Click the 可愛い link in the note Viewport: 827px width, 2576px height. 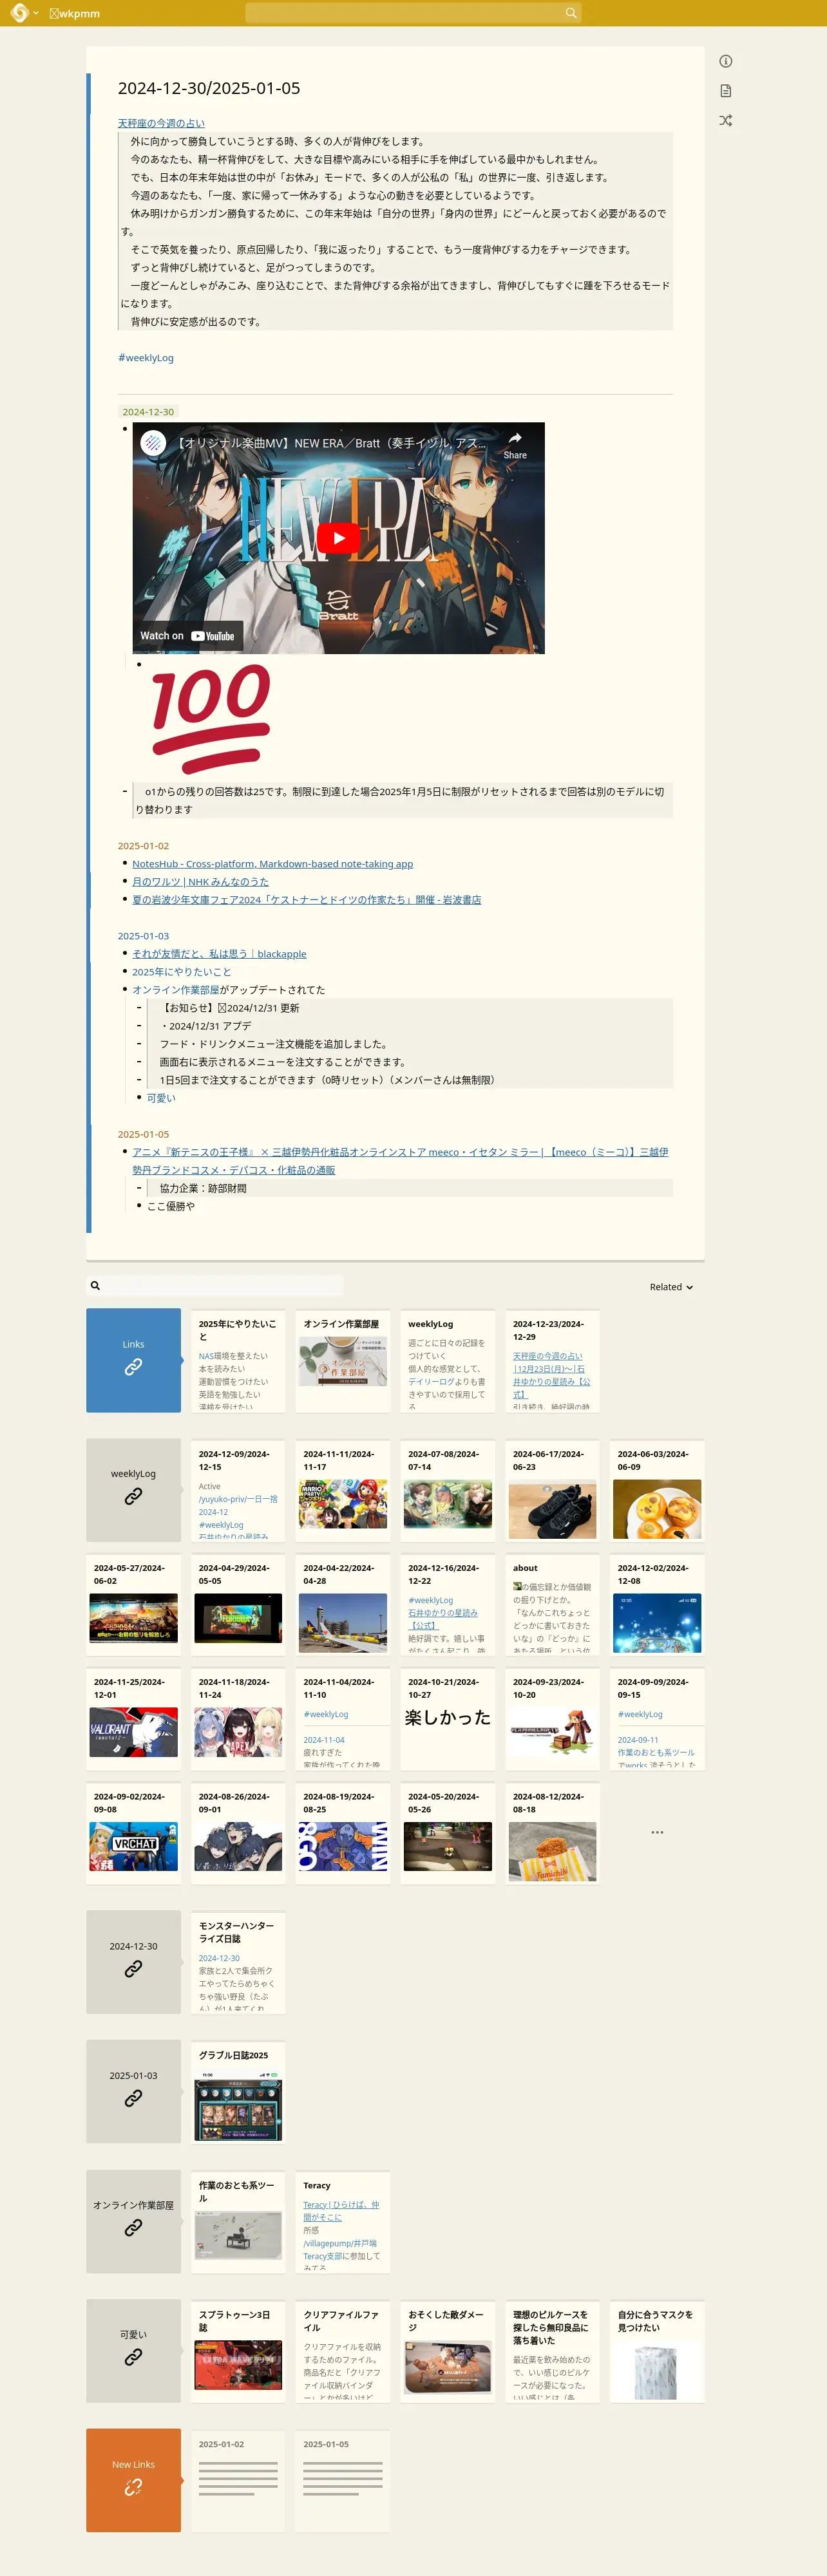[x=161, y=1098]
